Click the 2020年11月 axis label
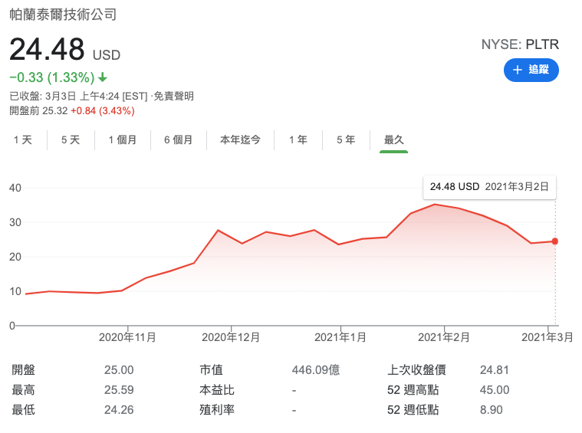Viewport: 582px width, 433px height. pyautogui.click(x=127, y=337)
